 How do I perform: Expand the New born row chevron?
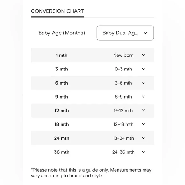(x=143, y=55)
